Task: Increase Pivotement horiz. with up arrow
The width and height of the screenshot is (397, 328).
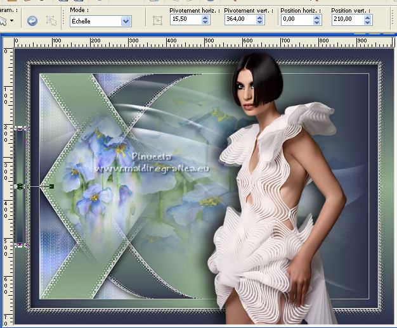Action: click(205, 17)
